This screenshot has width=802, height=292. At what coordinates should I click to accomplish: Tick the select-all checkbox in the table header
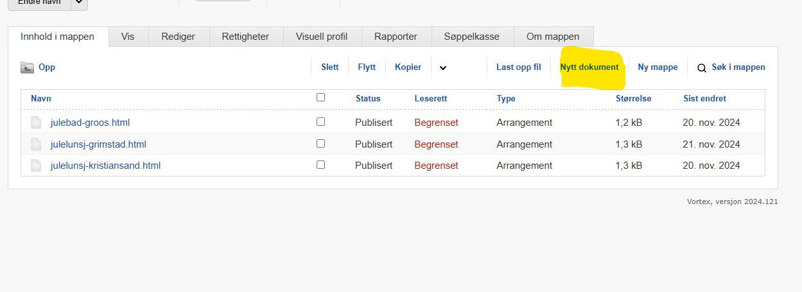[x=321, y=98]
